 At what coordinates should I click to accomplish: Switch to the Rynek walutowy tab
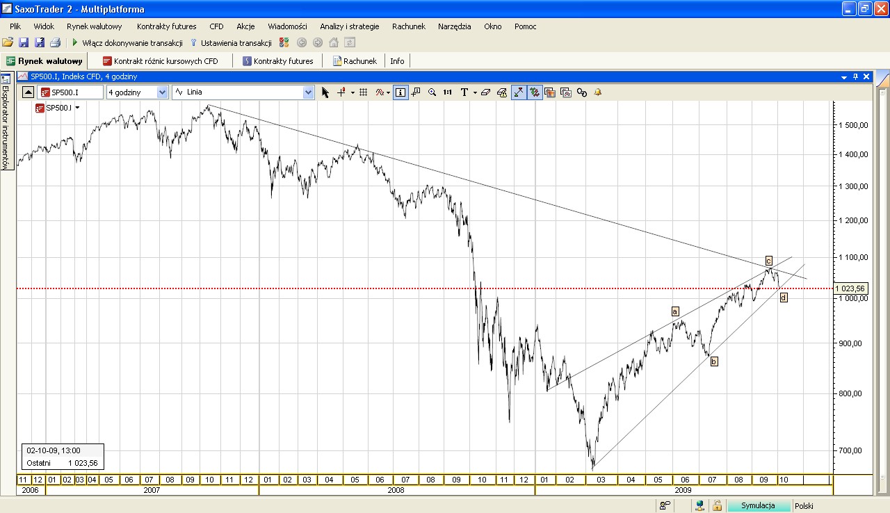[44, 60]
